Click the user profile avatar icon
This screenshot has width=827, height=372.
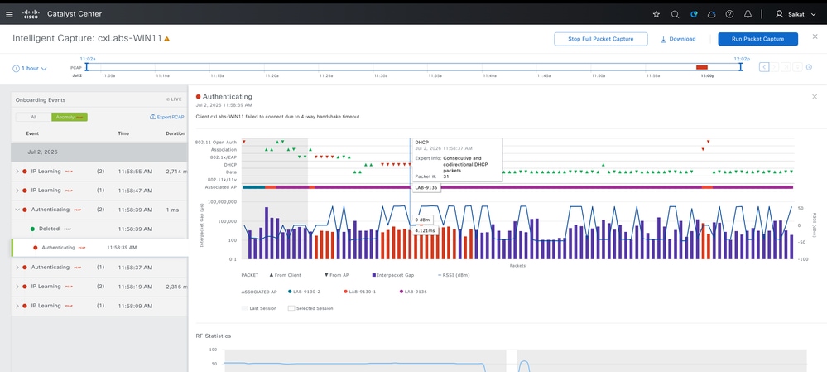click(779, 14)
